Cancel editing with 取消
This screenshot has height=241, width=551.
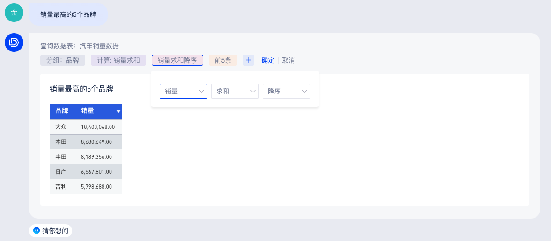288,60
